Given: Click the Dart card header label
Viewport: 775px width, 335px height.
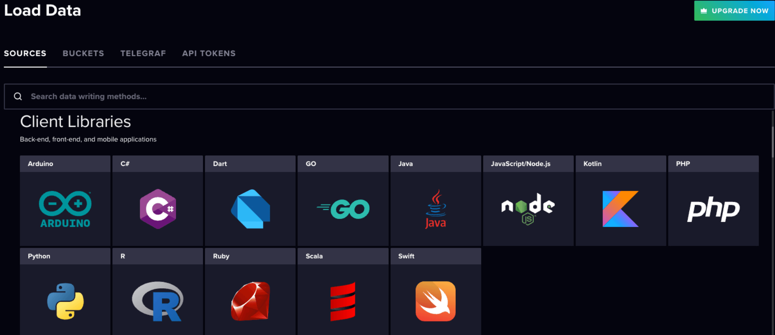Looking at the screenshot, I should click(220, 164).
